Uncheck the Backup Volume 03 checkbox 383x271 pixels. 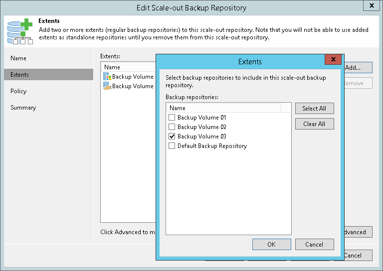point(172,136)
